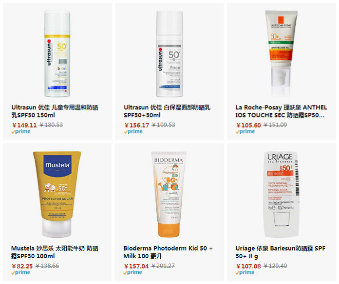The width and height of the screenshot is (339, 284).
Task: Open the Ultrasun Kids SPF50 bottle image
Action: [x=57, y=53]
